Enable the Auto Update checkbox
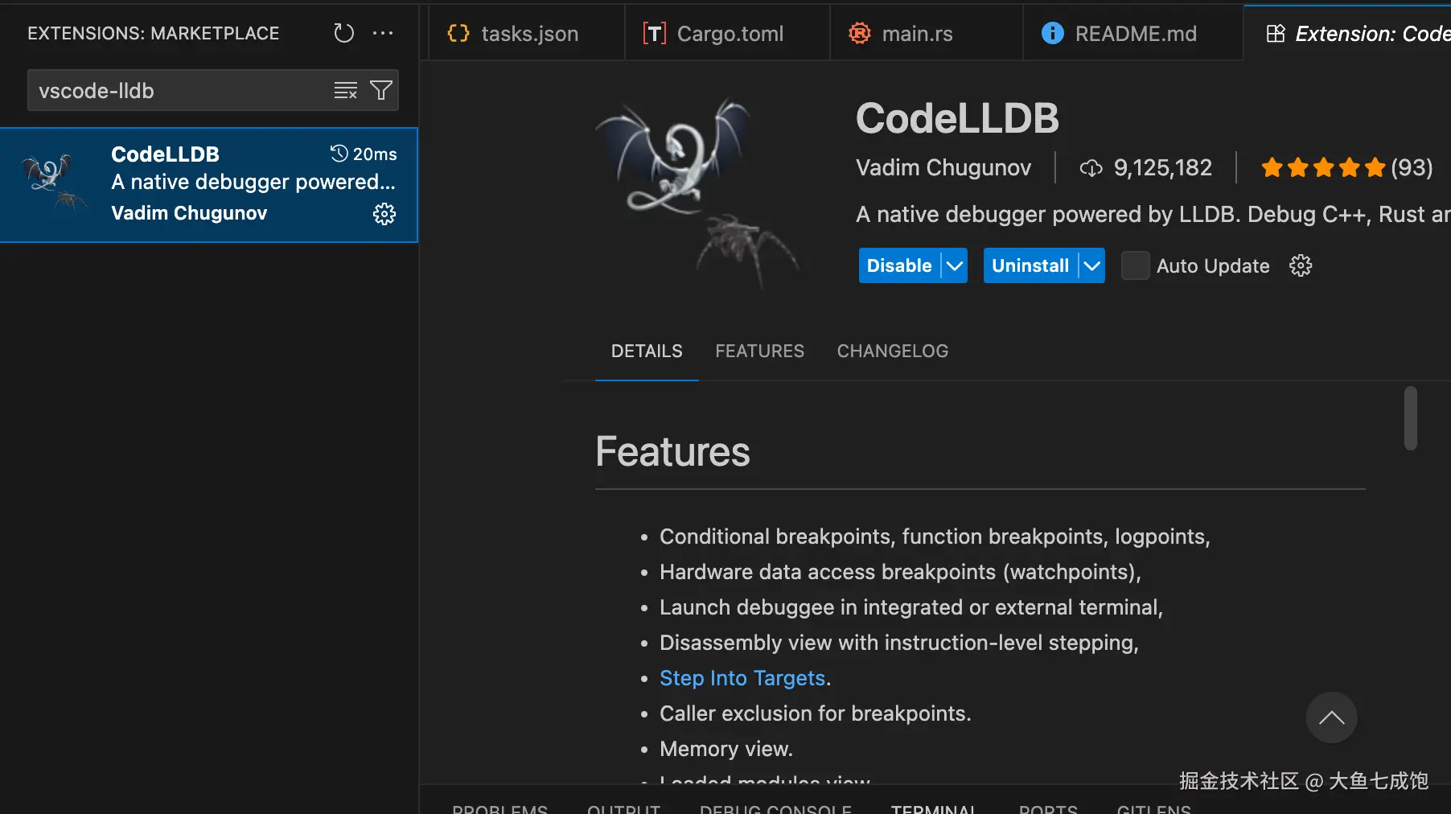Viewport: 1451px width, 814px height. click(1134, 265)
